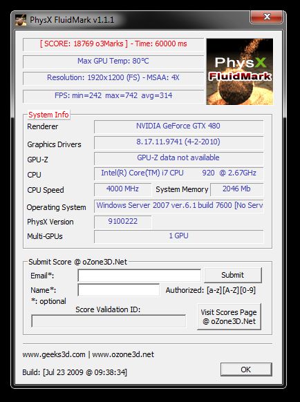Click the Score Validation ID: label

108,309
